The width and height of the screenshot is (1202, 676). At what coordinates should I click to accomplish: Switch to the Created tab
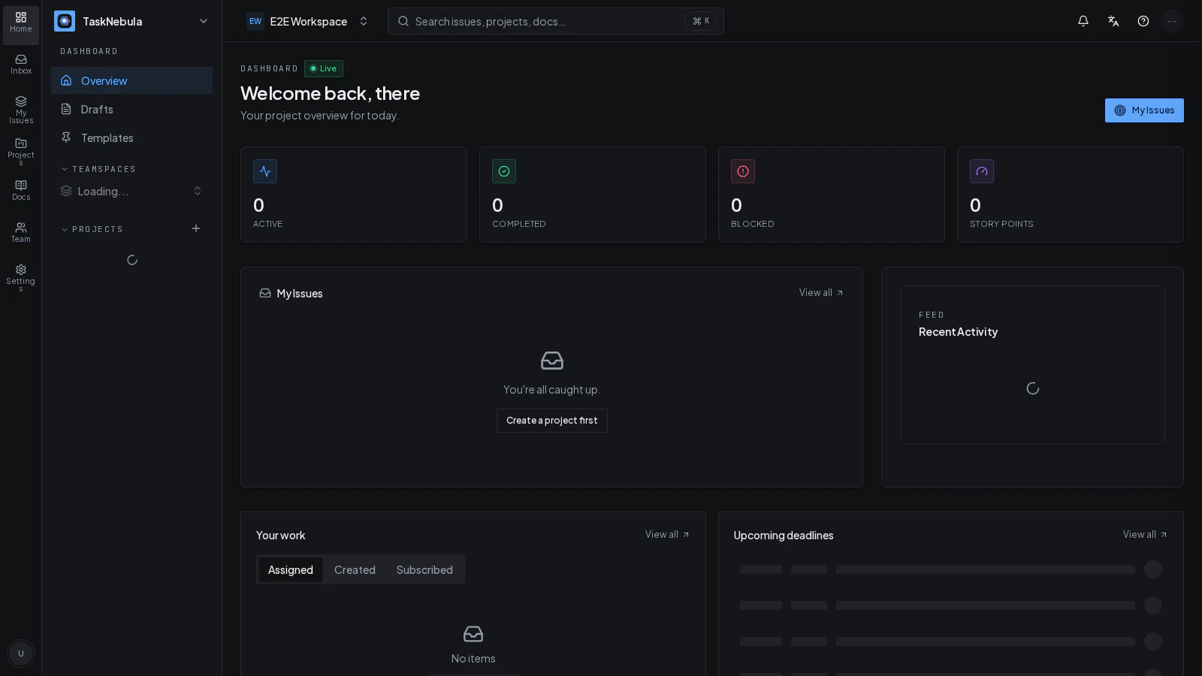(355, 569)
